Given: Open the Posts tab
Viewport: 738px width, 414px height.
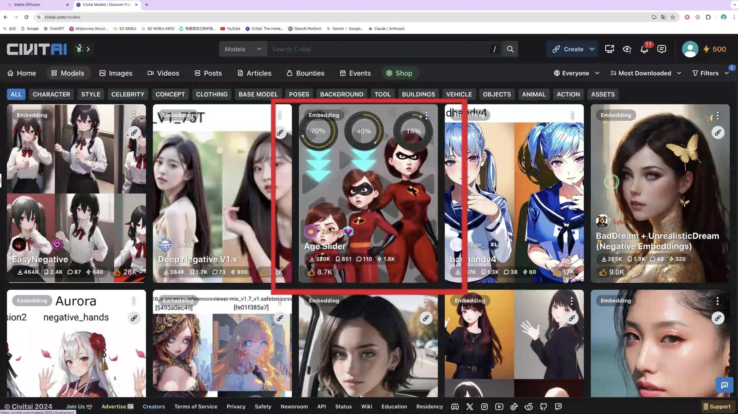Looking at the screenshot, I should pos(208,73).
